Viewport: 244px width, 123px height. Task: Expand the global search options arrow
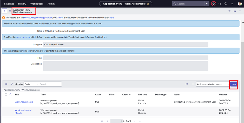(207, 4)
